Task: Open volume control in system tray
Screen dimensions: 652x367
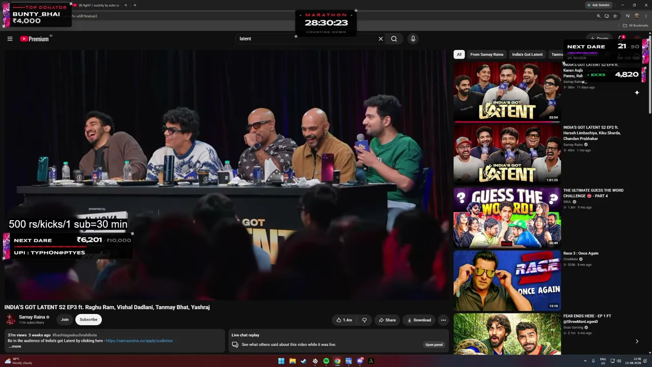Action: (x=619, y=361)
